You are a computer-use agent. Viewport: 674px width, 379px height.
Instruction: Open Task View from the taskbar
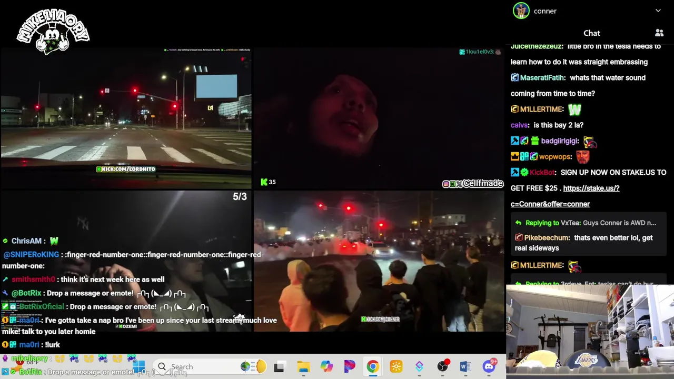[x=279, y=367]
